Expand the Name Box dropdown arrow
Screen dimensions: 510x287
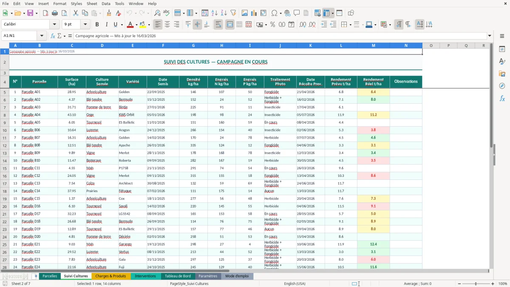click(x=42, y=36)
